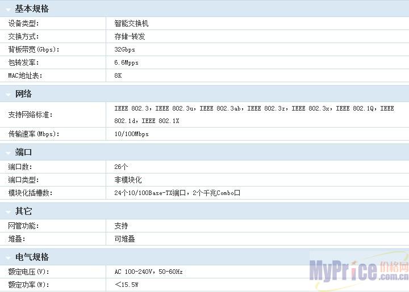Select the 10/100Mbps transfer rate value
The height and width of the screenshot is (292, 409).
coord(131,134)
